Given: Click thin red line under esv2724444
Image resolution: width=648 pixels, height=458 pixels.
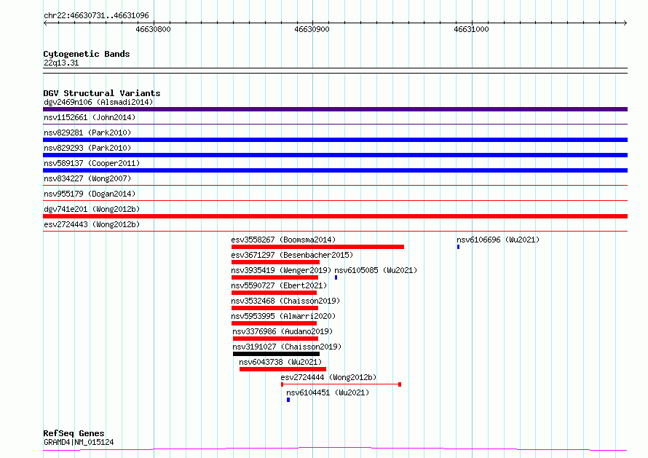Looking at the screenshot, I should pos(341,384).
